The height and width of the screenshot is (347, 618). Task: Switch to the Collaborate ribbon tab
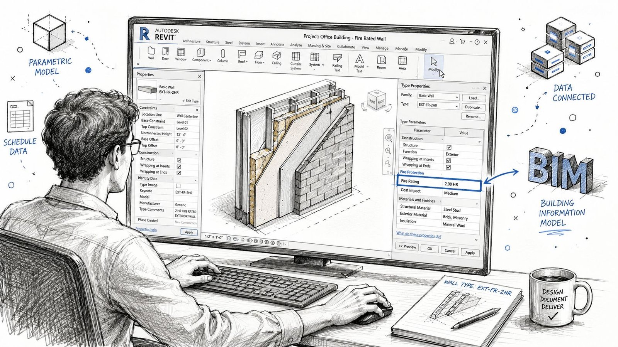click(346, 47)
